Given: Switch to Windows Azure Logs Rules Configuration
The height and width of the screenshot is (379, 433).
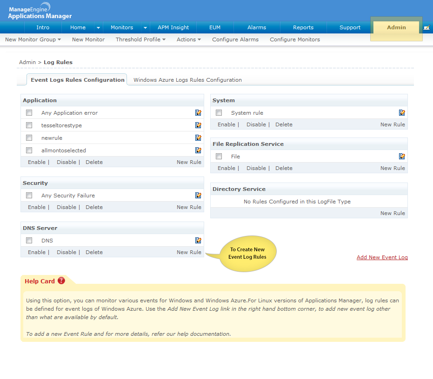Looking at the screenshot, I should point(187,80).
